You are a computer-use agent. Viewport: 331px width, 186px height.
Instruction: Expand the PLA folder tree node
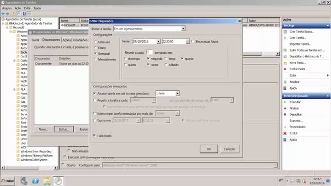click(x=14, y=89)
